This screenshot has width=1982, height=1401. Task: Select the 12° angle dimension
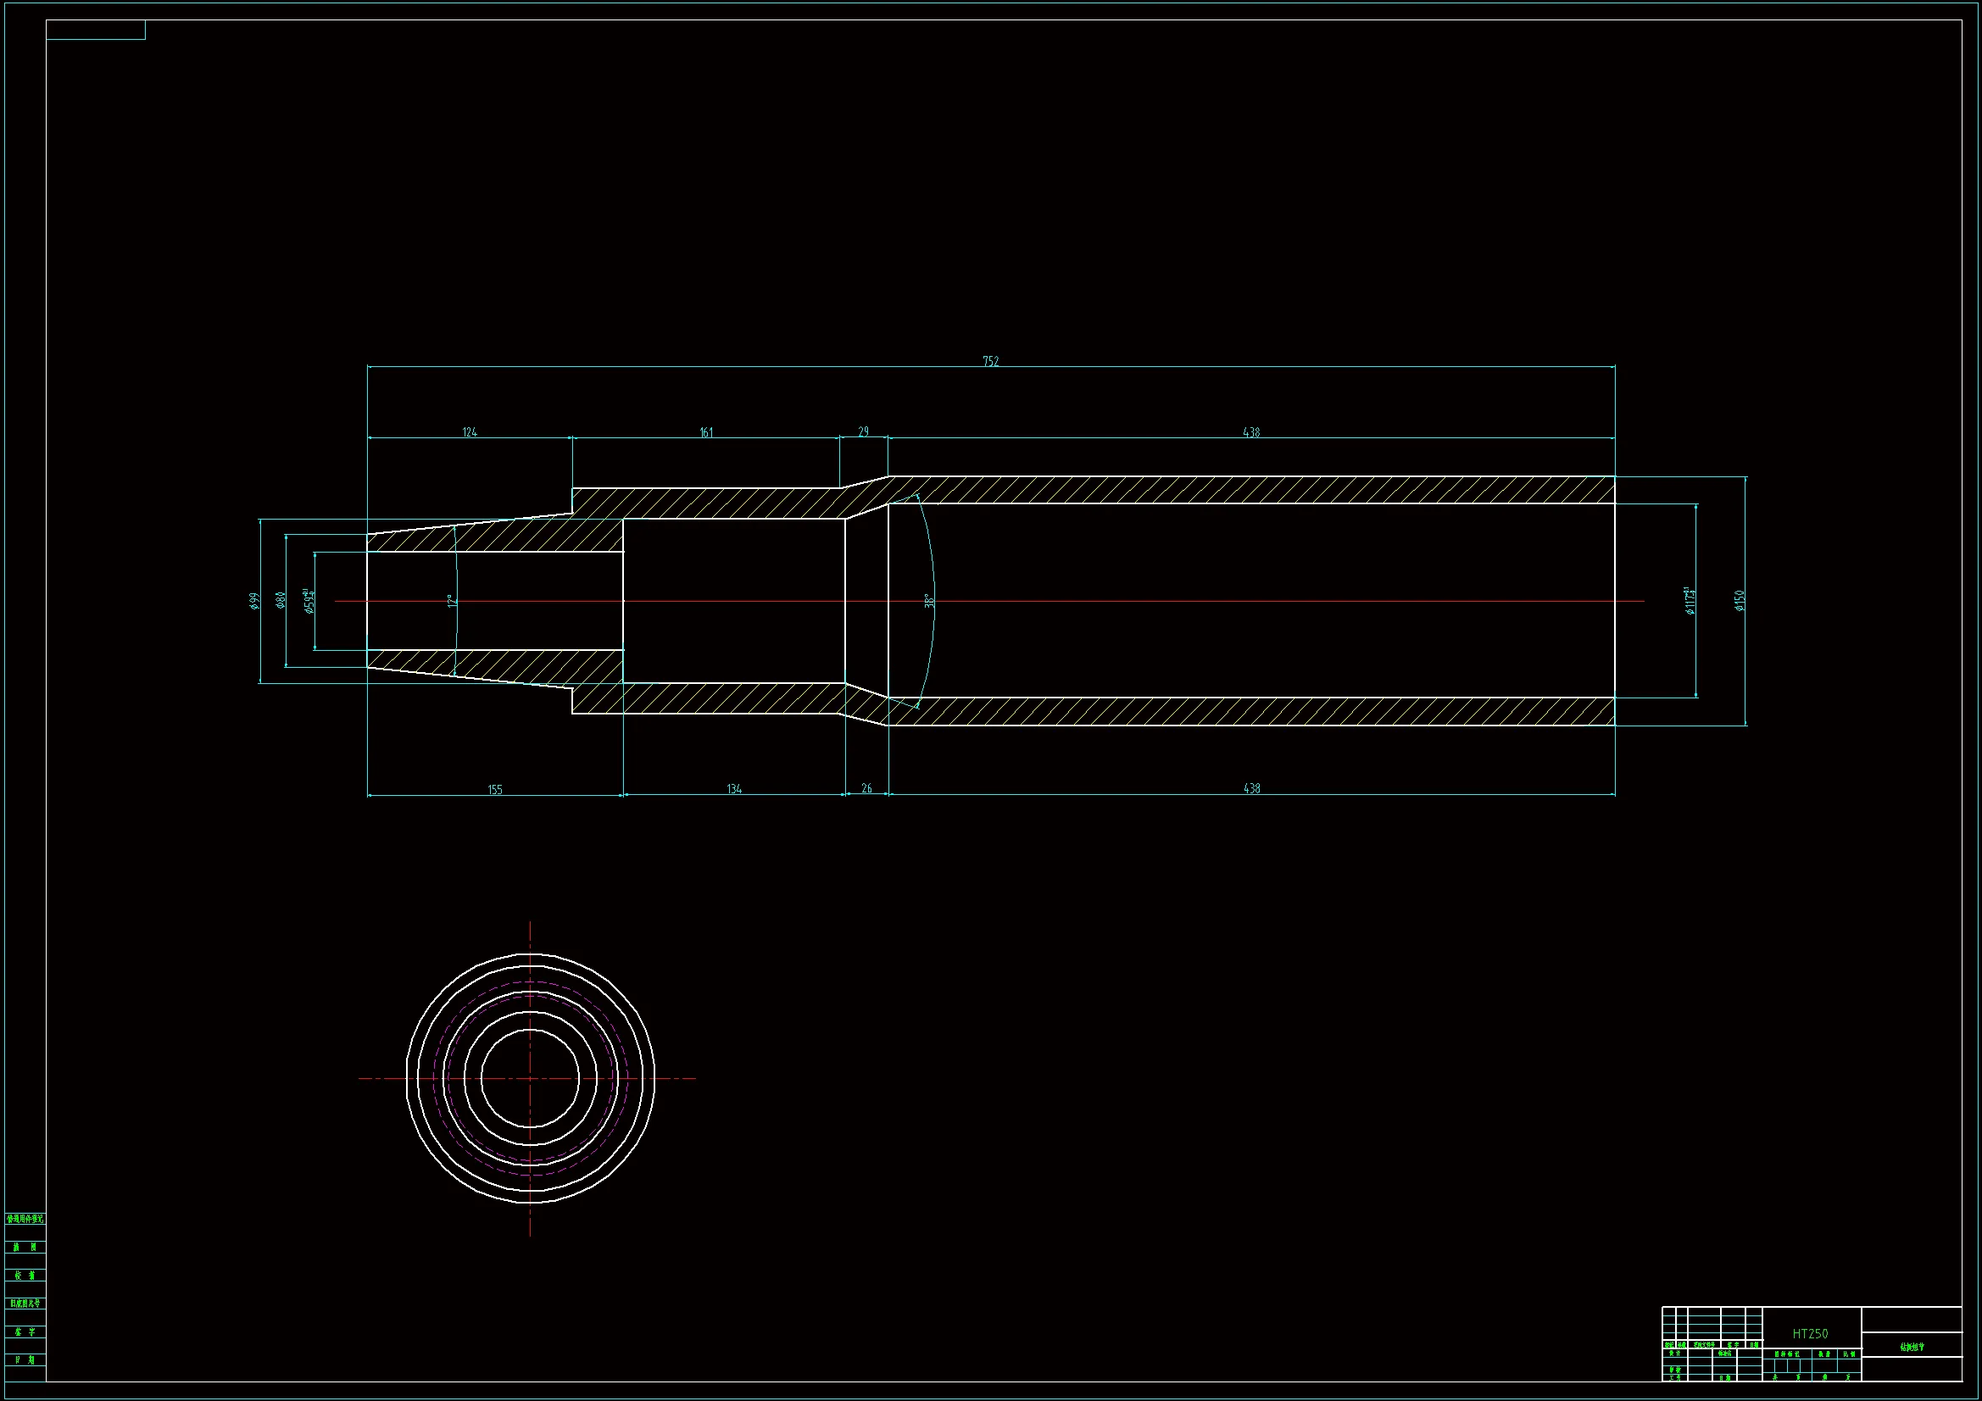tap(451, 601)
